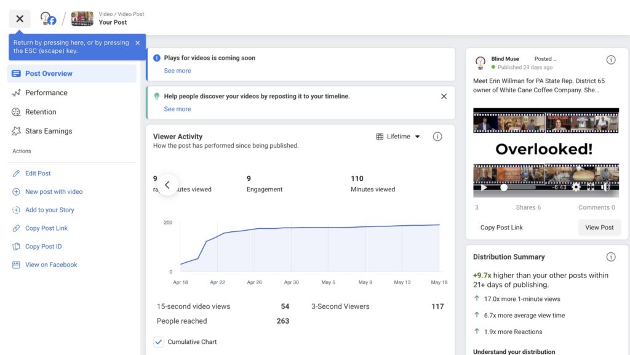Open Stars Earnings in sidebar
Screen dimensions: 630x355
(49, 131)
